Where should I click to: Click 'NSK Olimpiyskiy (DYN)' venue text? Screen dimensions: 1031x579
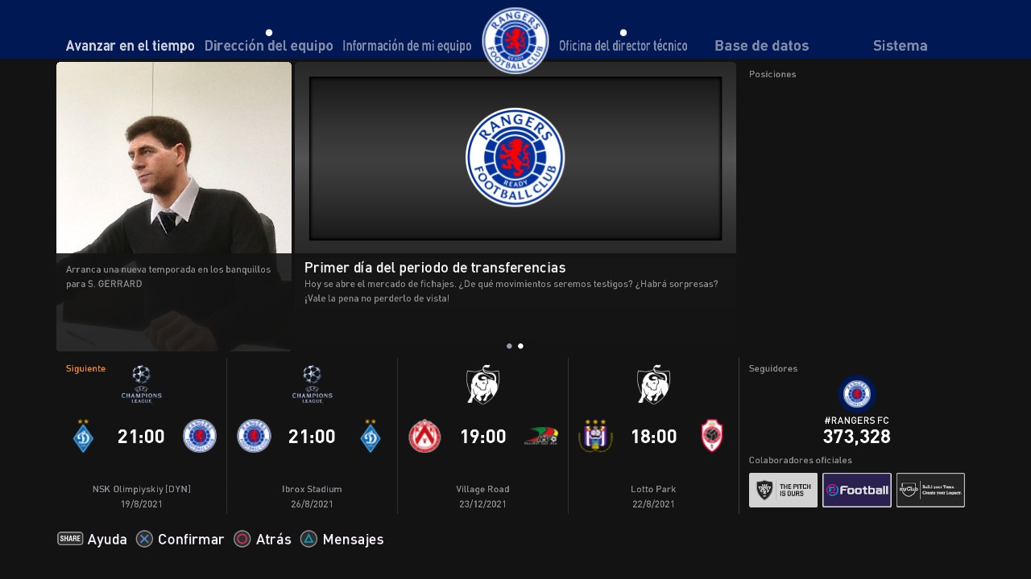(141, 489)
